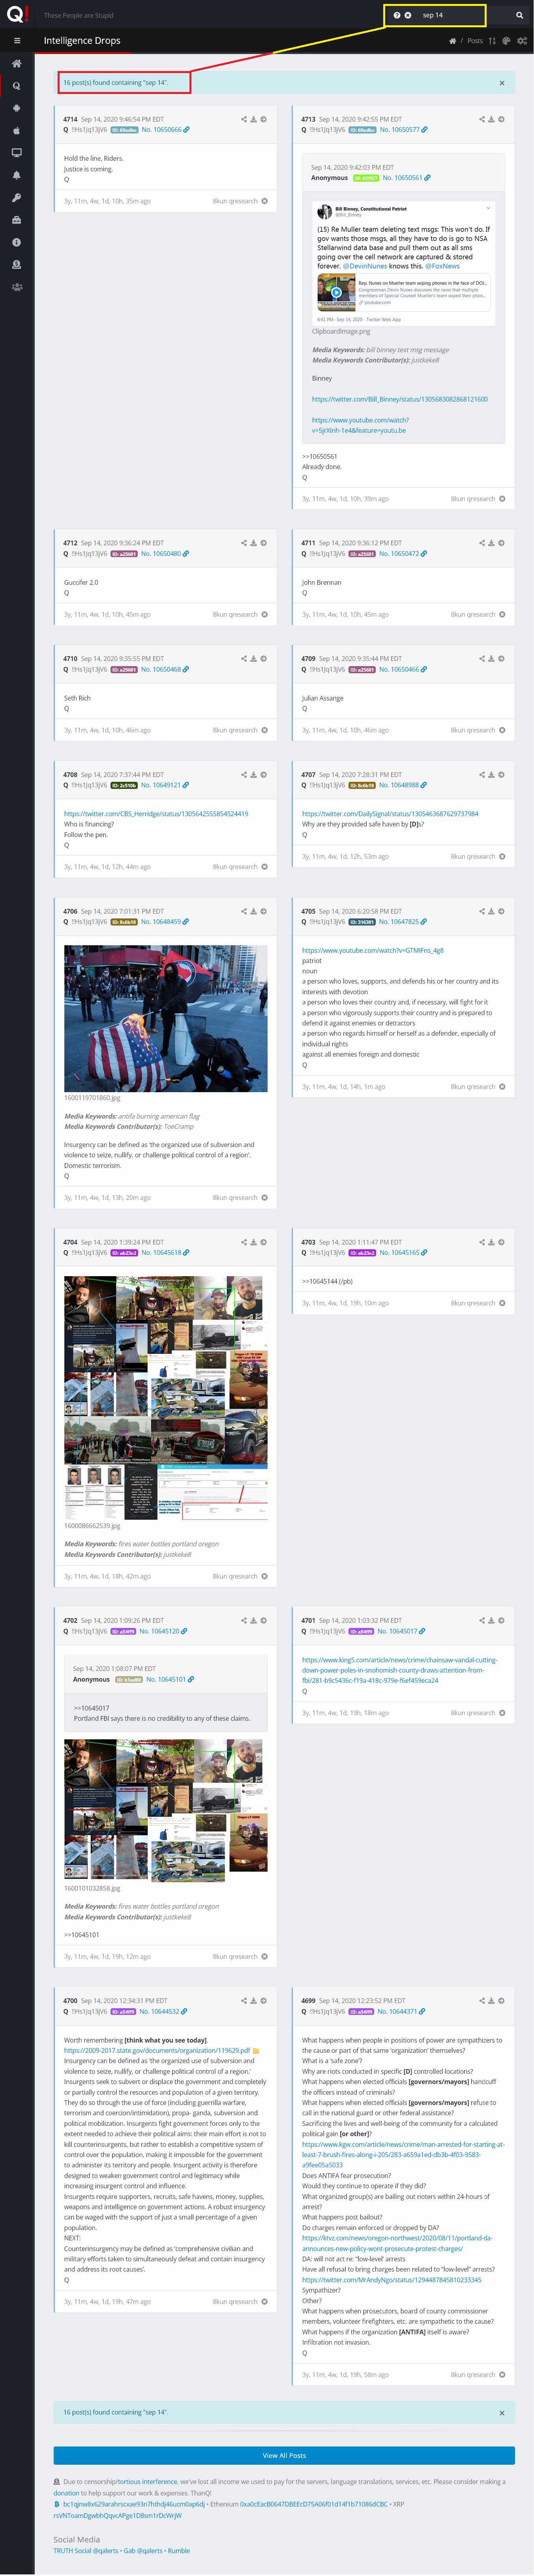Click the monitor icon in sidebar

point(16,153)
